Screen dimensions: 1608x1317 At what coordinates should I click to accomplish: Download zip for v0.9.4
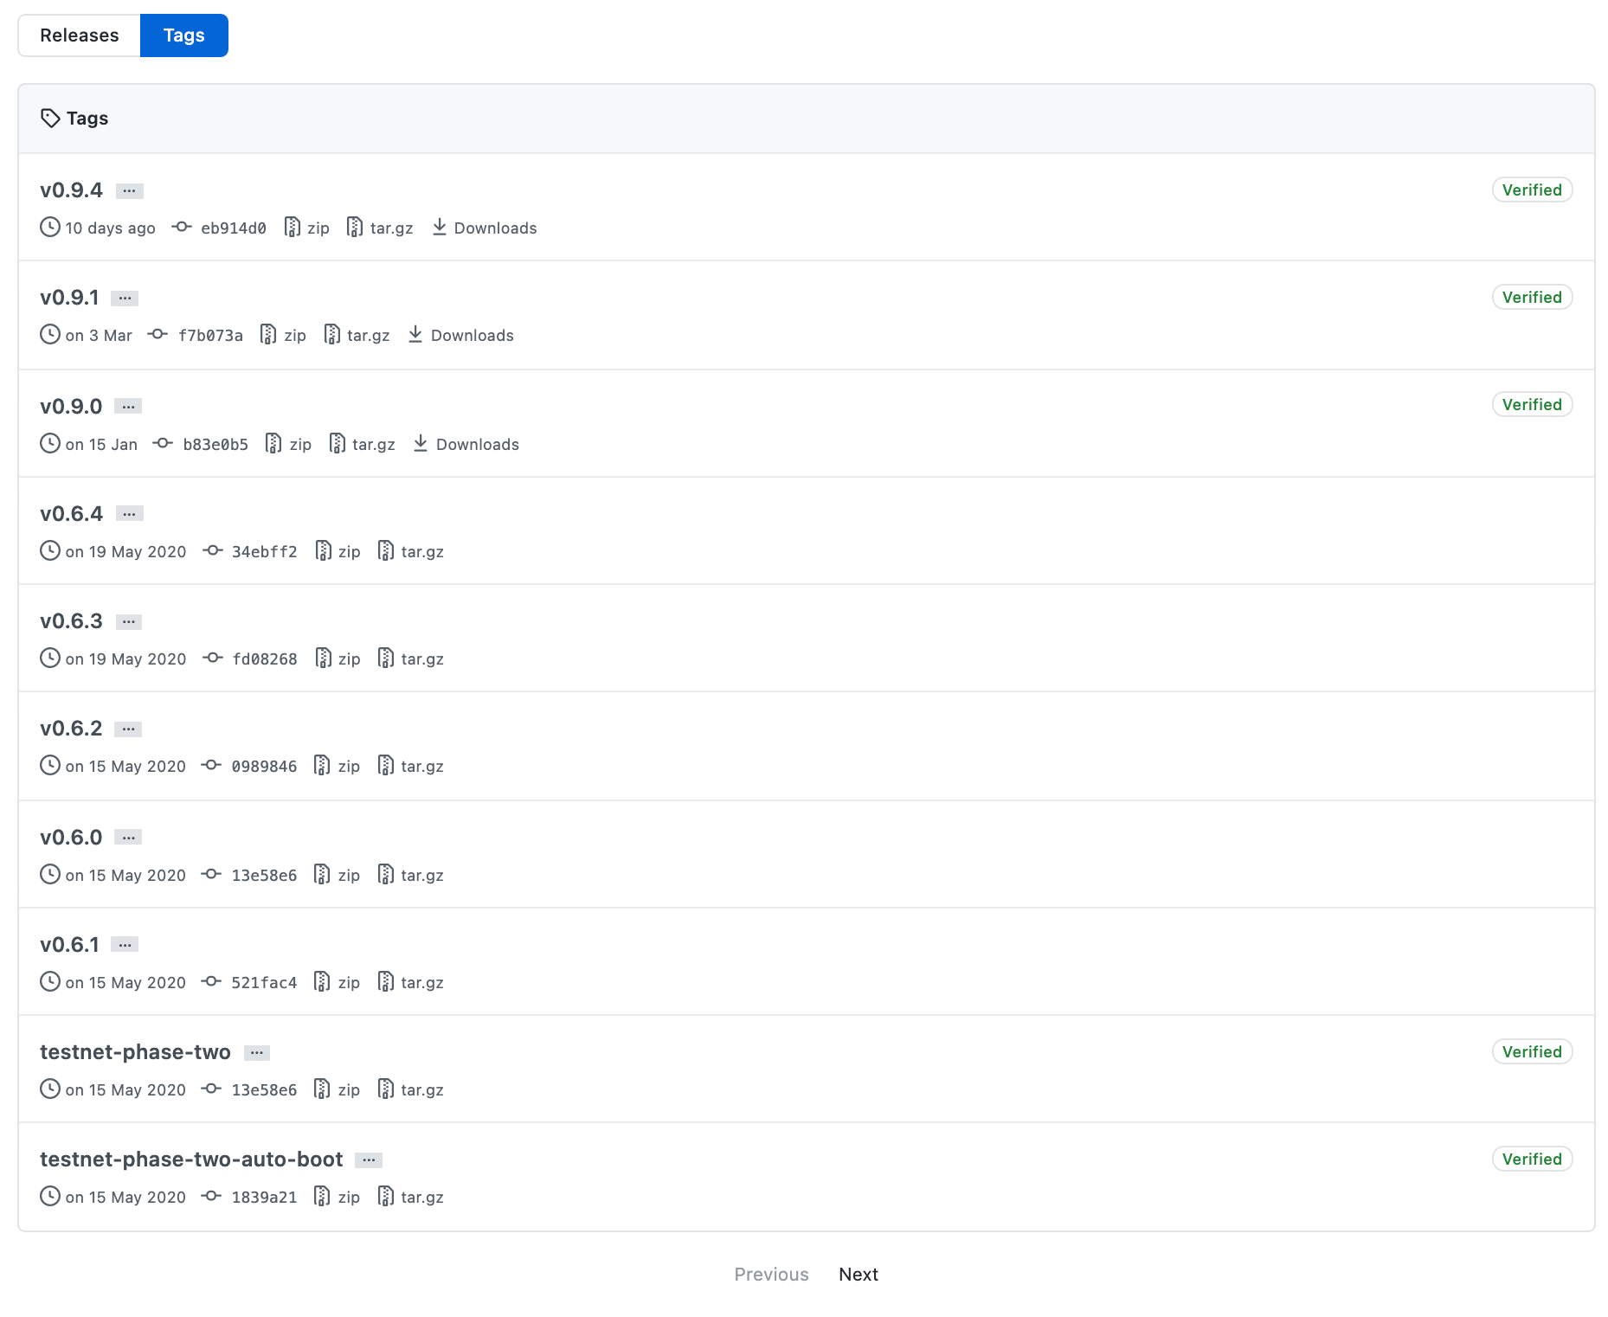(x=307, y=228)
